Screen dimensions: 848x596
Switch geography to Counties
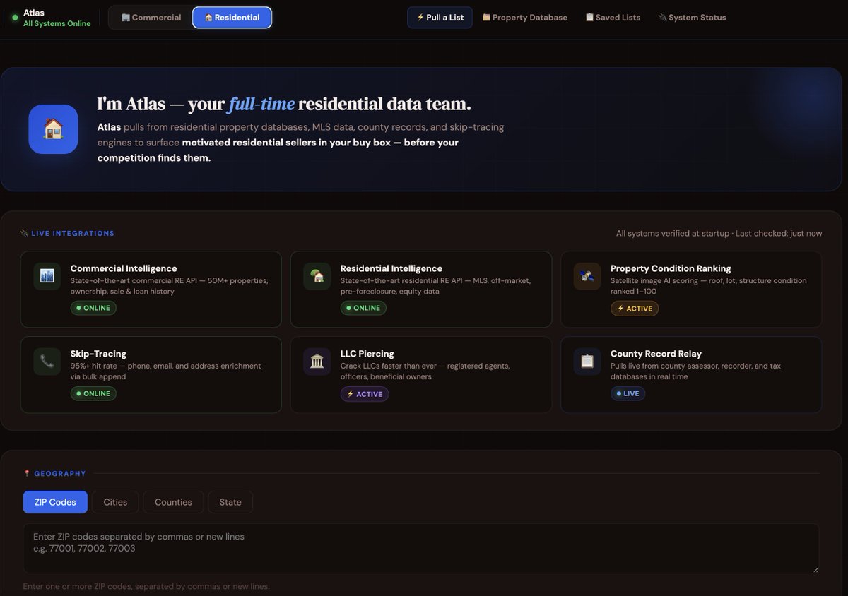point(173,502)
